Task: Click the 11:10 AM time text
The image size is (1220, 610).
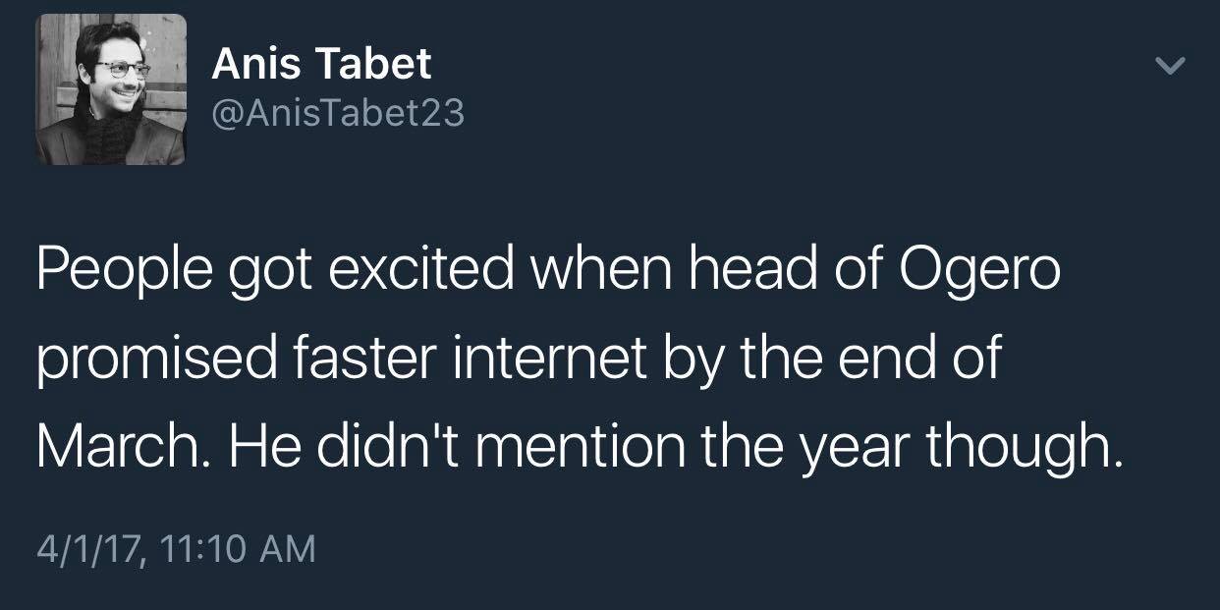Action: [x=234, y=548]
